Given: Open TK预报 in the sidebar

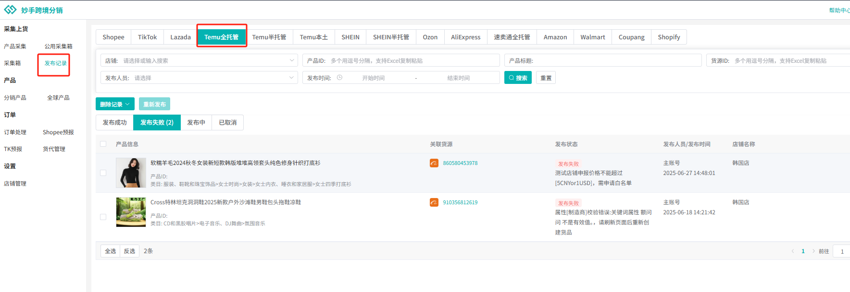Looking at the screenshot, I should (x=13, y=149).
